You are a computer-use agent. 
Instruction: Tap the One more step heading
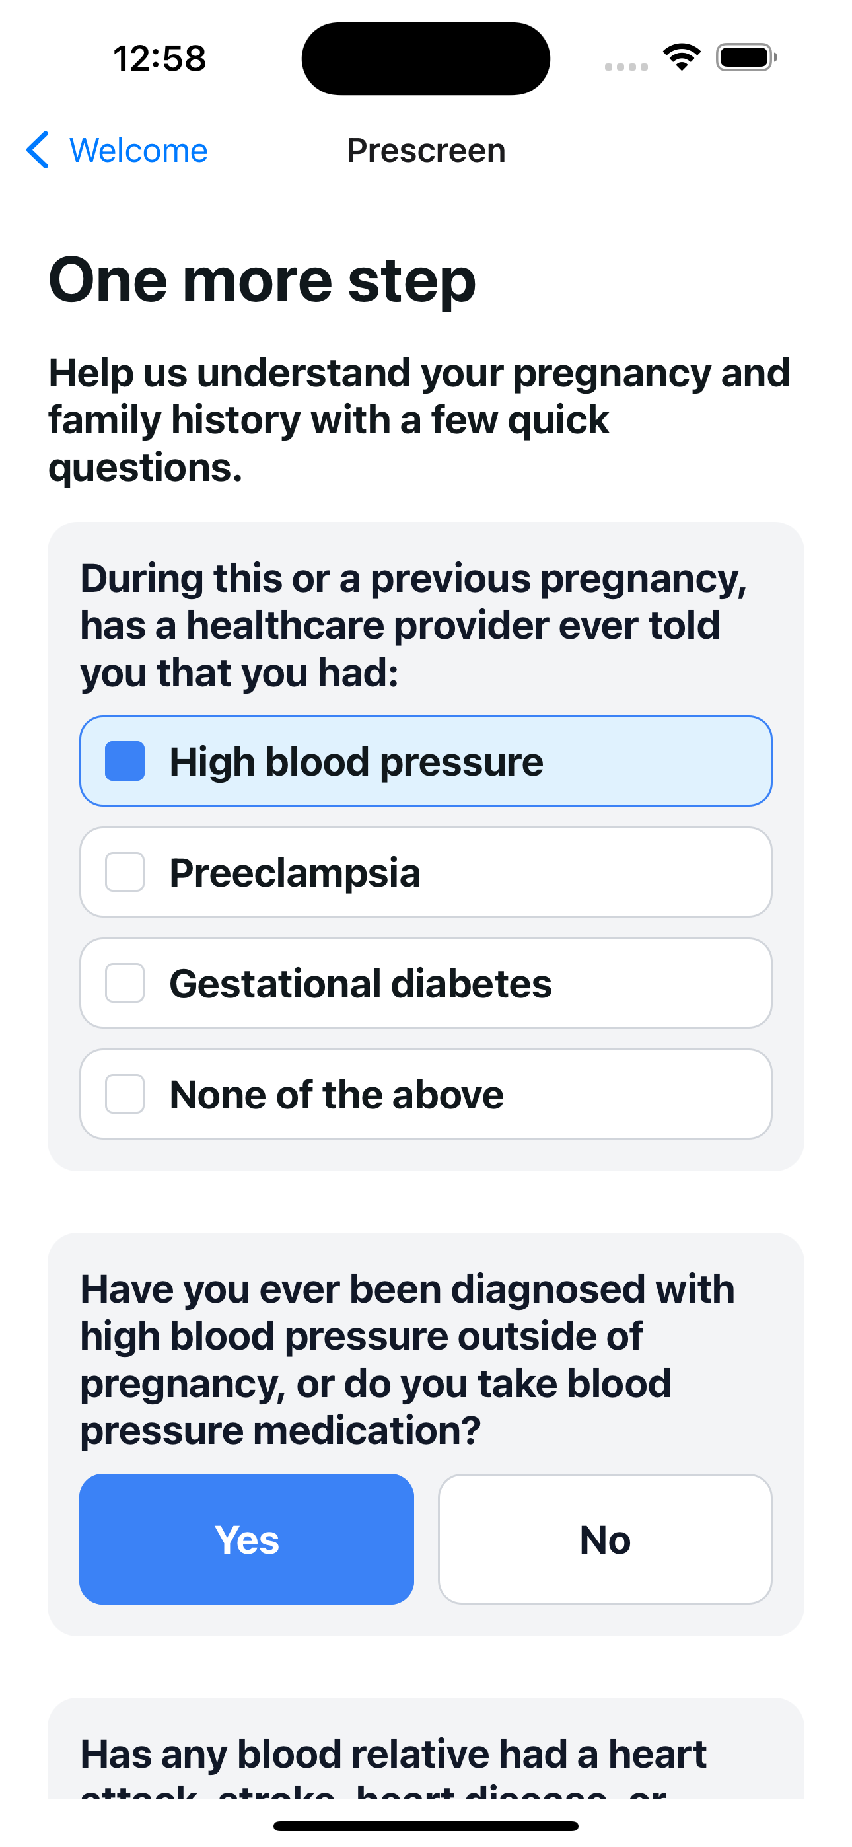(x=262, y=280)
